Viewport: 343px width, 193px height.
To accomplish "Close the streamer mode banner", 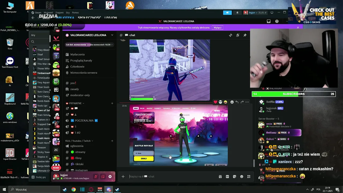I will (x=298, y=27).
